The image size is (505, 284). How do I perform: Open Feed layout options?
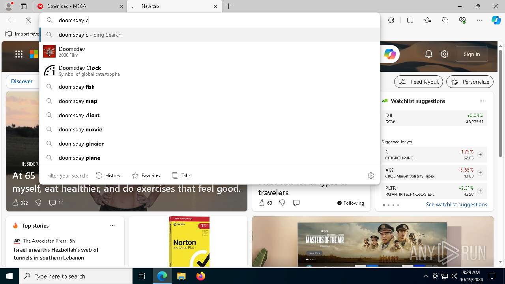coord(419,82)
